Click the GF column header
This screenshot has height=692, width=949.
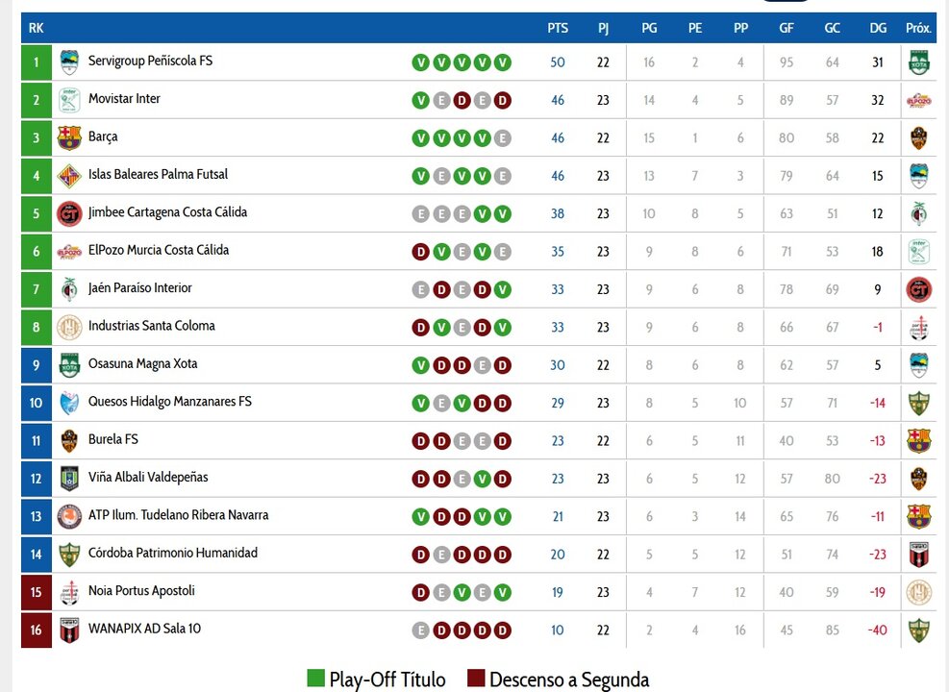(x=787, y=28)
